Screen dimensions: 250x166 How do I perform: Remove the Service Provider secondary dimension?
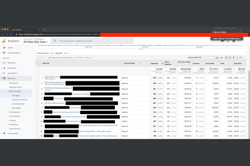tap(139, 63)
